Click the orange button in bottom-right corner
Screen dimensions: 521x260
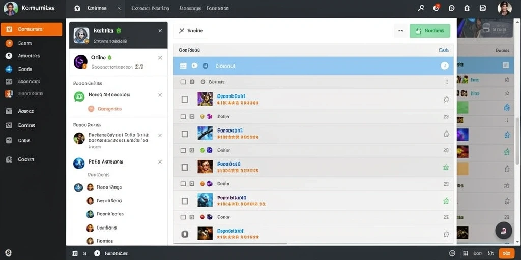[506, 253]
